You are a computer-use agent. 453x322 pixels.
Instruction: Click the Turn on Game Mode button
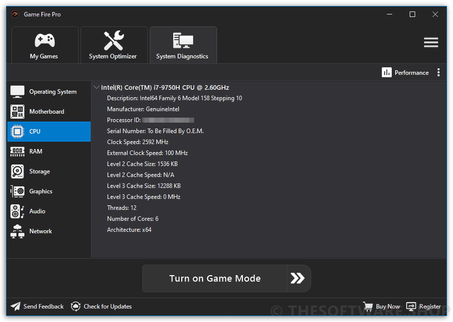[215, 278]
